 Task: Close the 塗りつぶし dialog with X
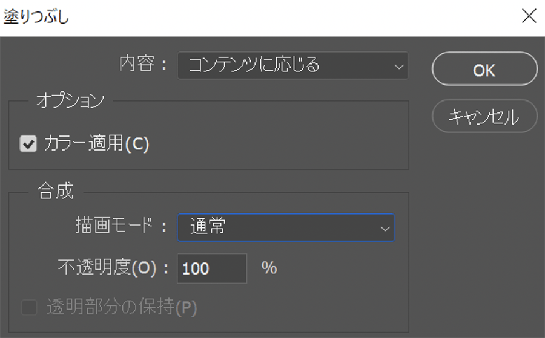(x=529, y=16)
